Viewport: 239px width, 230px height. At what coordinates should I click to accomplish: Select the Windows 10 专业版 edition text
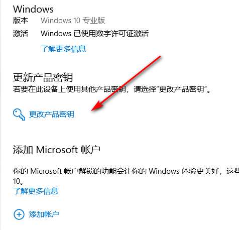click(73, 21)
